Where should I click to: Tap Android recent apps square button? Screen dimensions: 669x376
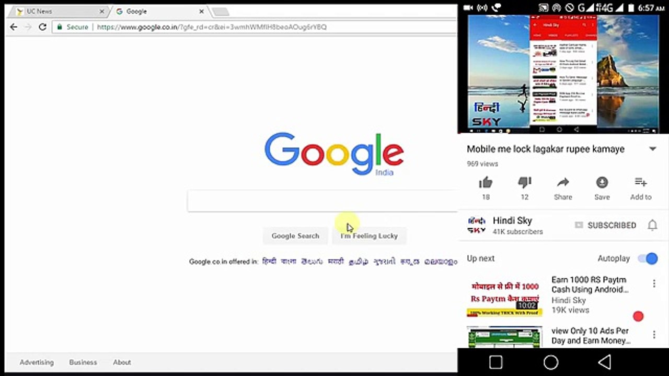(495, 362)
